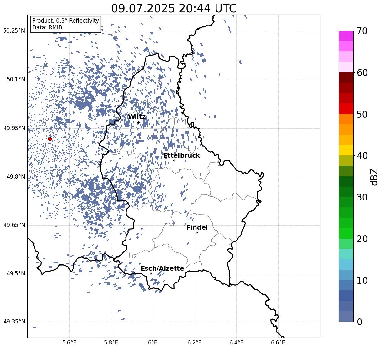Click the red radar location dot

point(50,139)
